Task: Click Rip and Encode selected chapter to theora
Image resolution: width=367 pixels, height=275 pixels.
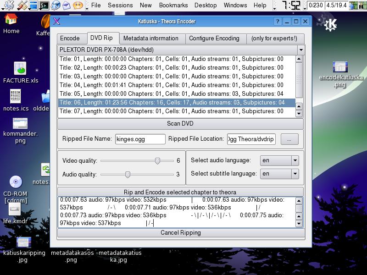Action: coord(180,192)
